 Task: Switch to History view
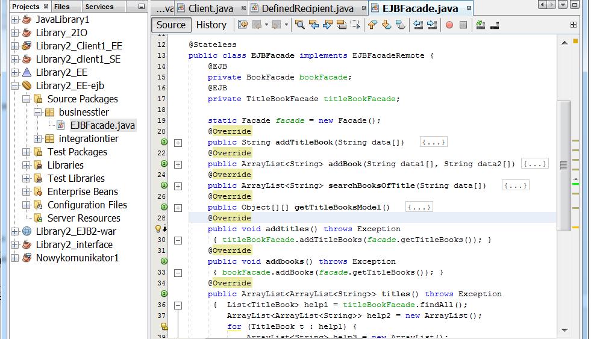211,25
